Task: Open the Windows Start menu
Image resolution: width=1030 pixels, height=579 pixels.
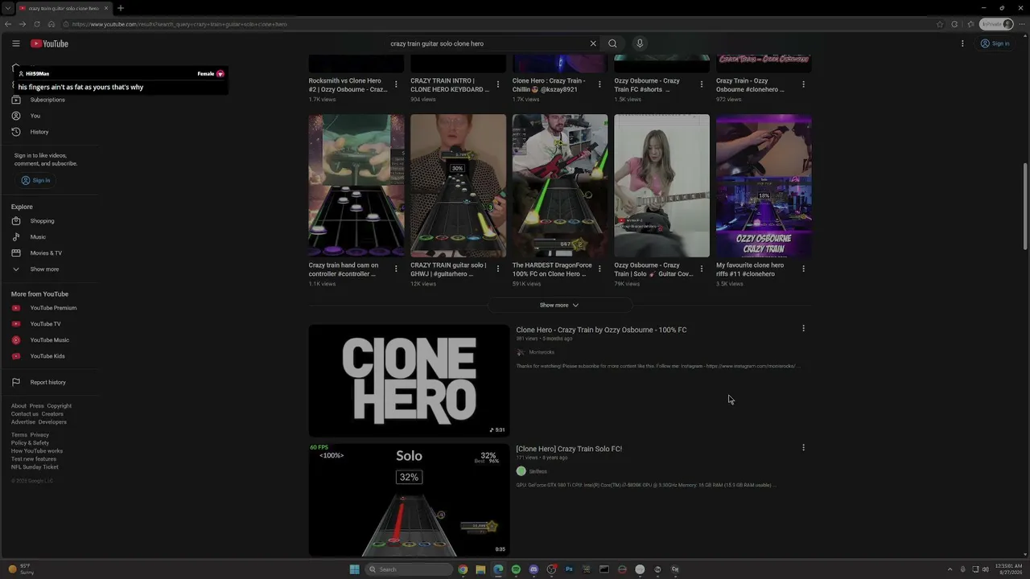Action: tap(354, 569)
